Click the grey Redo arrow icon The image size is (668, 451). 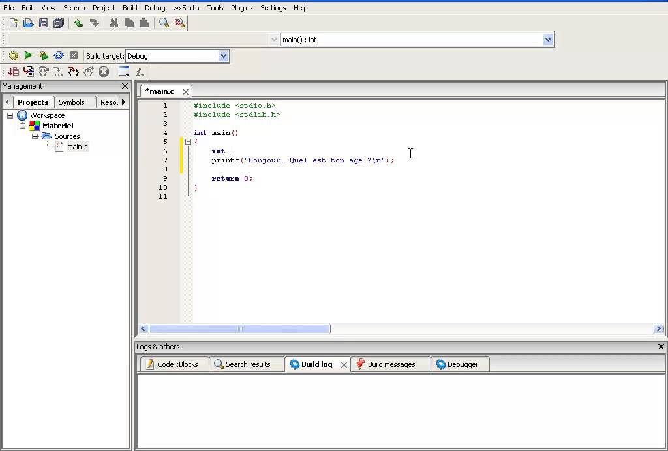[x=94, y=23]
